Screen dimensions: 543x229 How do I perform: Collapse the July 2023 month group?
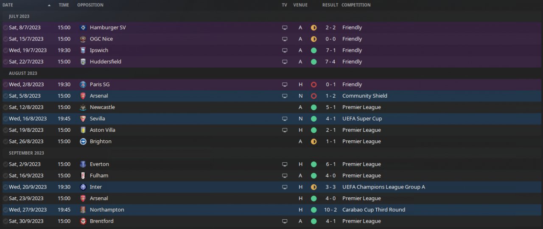19,16
